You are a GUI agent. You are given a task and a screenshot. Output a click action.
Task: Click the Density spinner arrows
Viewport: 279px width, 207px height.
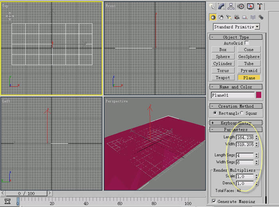tap(256, 184)
